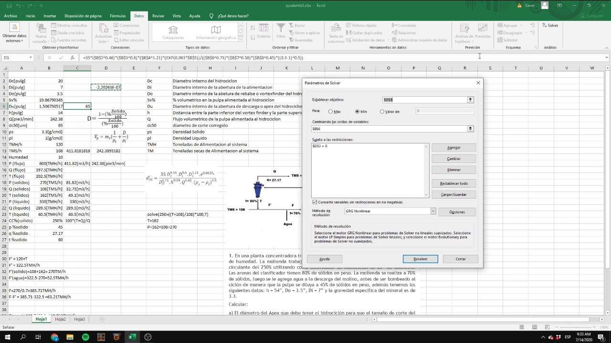Toggle non-negative unconstrained variables checkbox

point(315,202)
